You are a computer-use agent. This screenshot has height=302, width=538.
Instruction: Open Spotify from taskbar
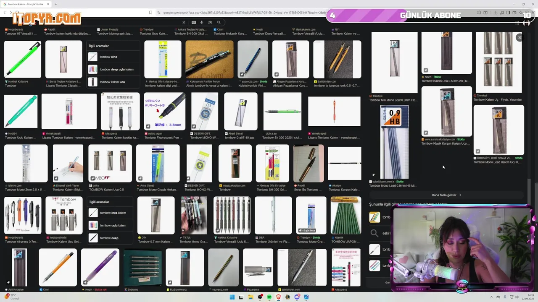click(x=269, y=297)
